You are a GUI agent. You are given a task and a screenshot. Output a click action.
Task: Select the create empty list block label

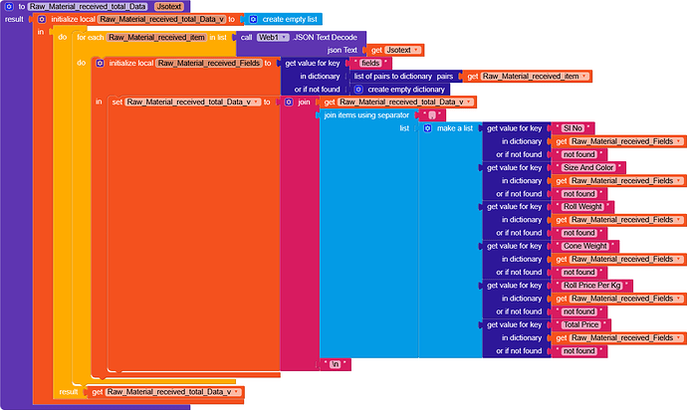click(290, 19)
